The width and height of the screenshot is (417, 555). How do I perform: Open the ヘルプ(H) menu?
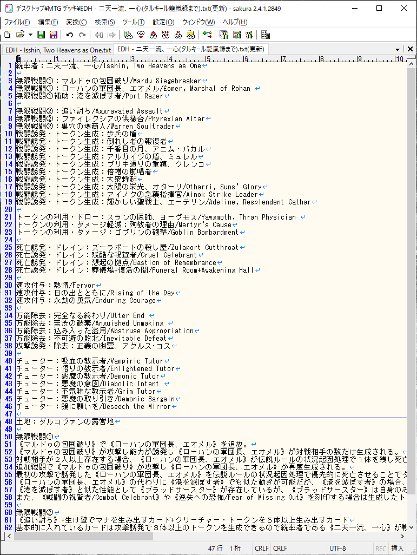click(235, 22)
